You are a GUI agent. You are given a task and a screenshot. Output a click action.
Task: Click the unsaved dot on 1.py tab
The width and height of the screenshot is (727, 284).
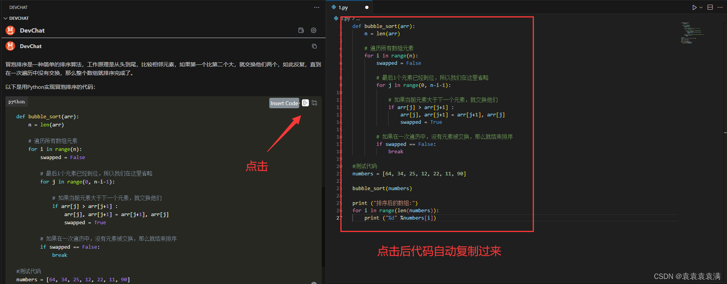[x=367, y=7]
